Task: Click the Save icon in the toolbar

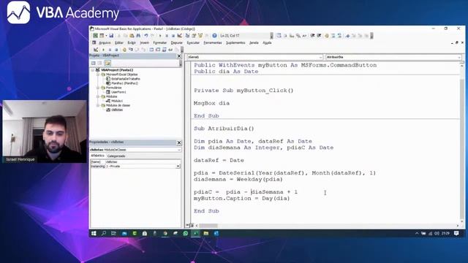Action: 111,36
